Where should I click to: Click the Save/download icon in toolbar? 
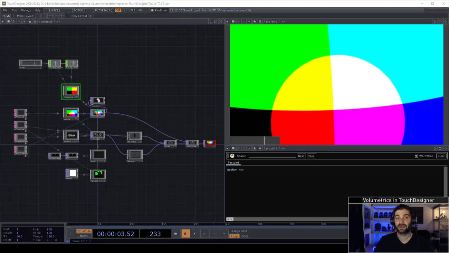[8, 16]
